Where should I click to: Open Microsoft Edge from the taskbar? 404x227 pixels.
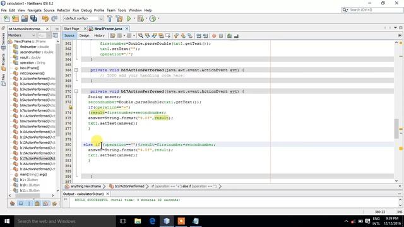[x=152, y=221]
